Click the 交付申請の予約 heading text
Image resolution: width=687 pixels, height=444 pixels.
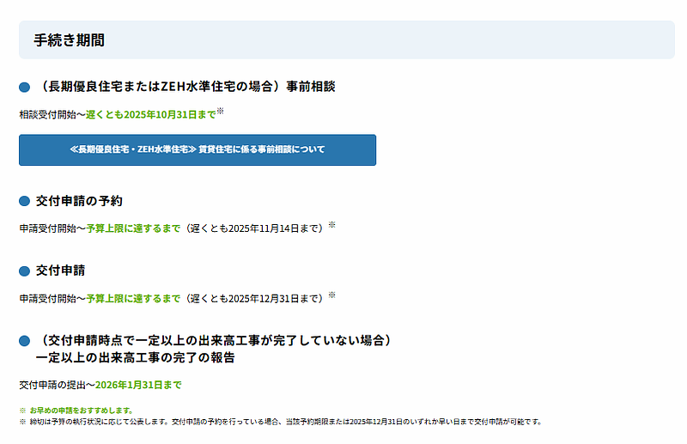tap(79, 201)
